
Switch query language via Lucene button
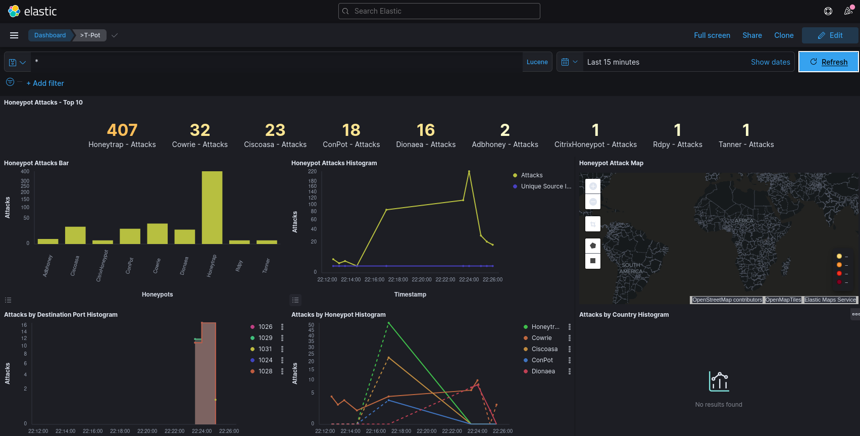click(x=537, y=62)
